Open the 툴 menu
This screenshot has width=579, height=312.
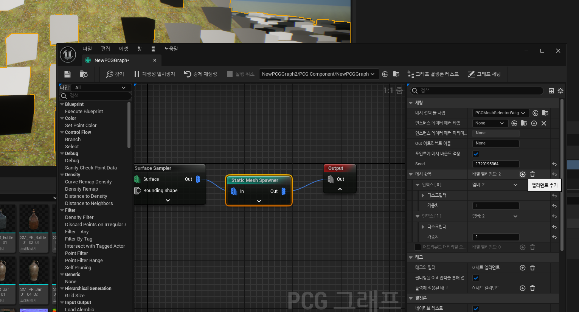153,49
